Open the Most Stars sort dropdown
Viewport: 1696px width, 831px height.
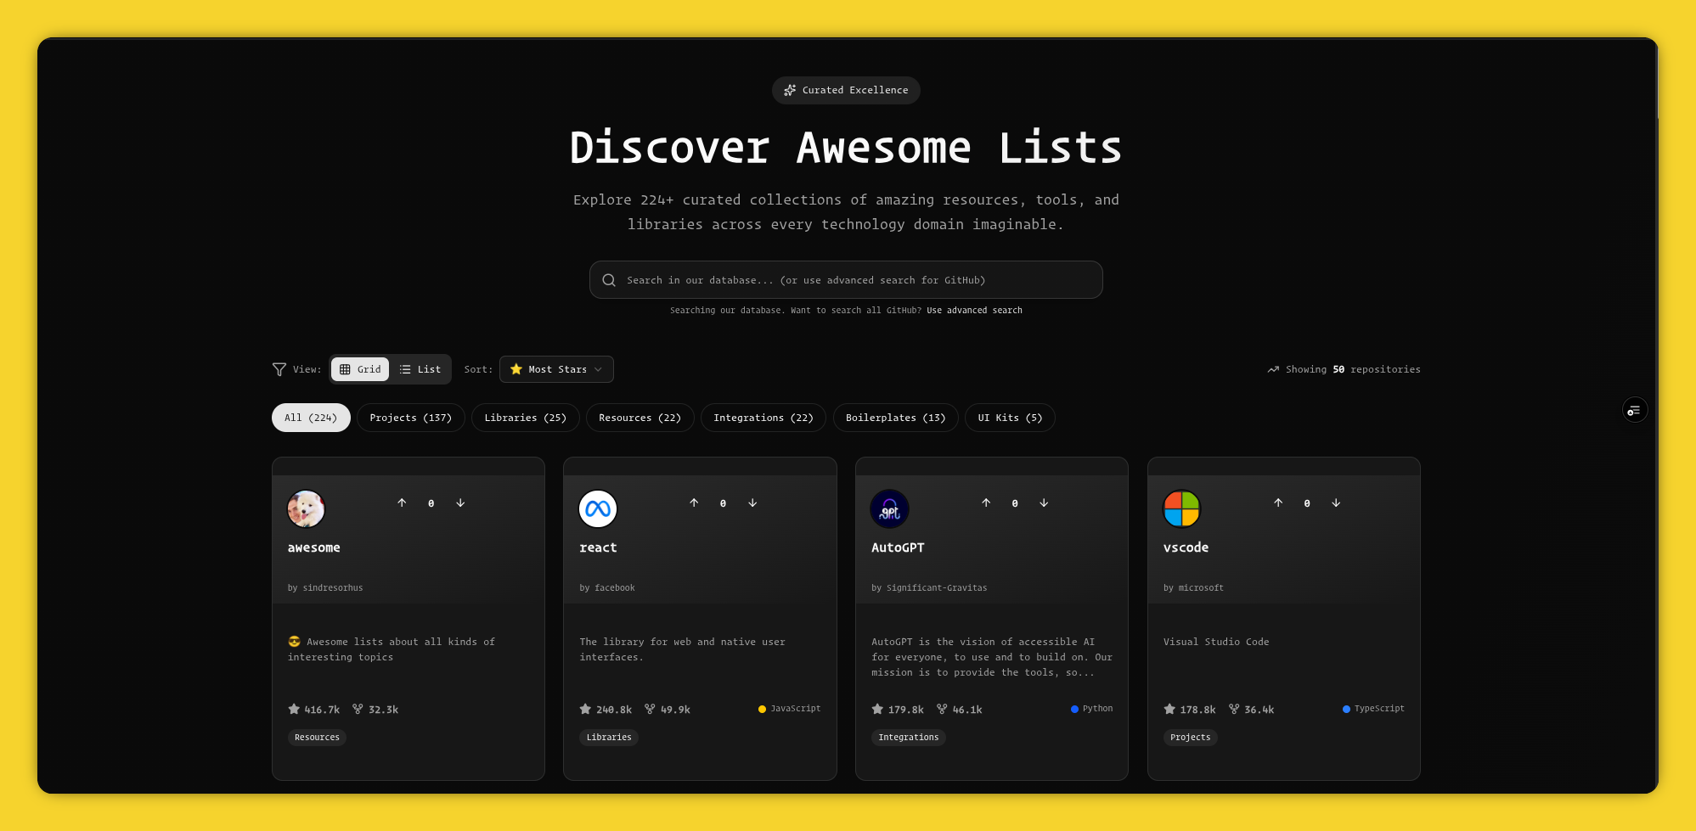(556, 369)
